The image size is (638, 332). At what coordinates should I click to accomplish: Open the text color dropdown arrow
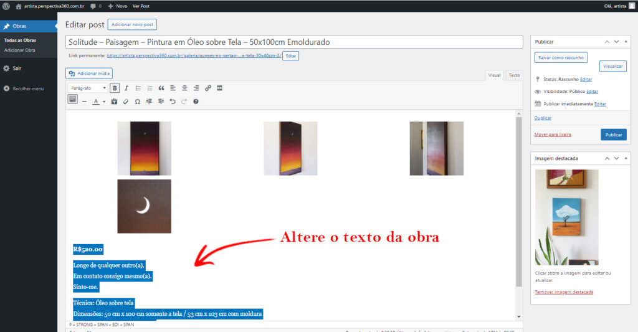pos(104,102)
